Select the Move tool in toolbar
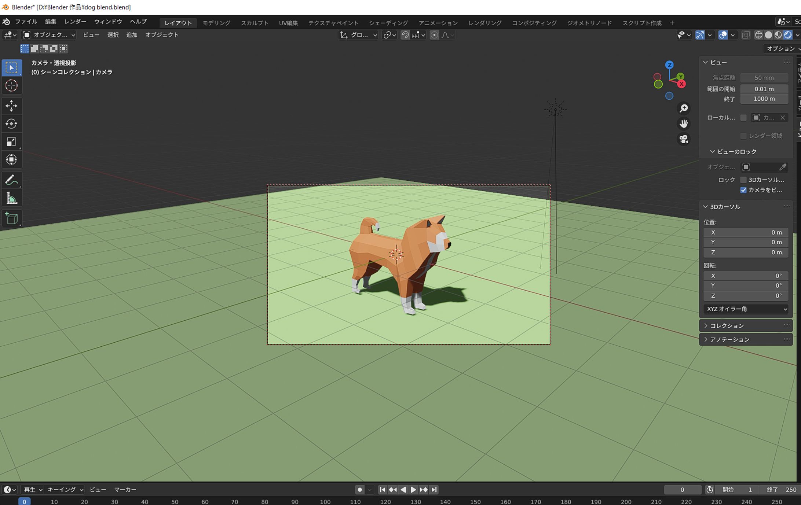Screen dimensions: 801x505 pyautogui.click(x=11, y=106)
